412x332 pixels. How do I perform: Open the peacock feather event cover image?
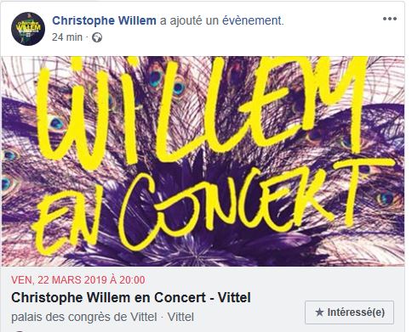[203, 161]
